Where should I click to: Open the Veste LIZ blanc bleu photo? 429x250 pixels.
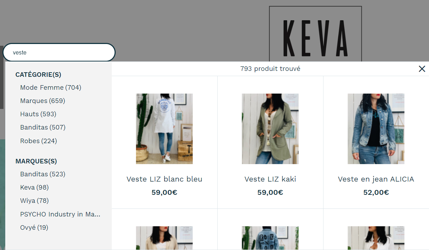click(164, 129)
